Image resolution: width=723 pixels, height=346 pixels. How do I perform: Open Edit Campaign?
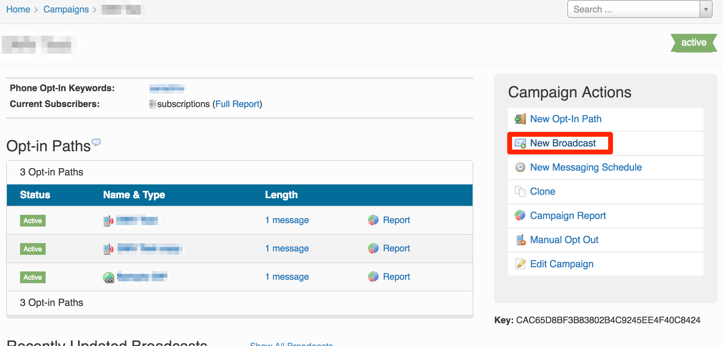point(562,264)
